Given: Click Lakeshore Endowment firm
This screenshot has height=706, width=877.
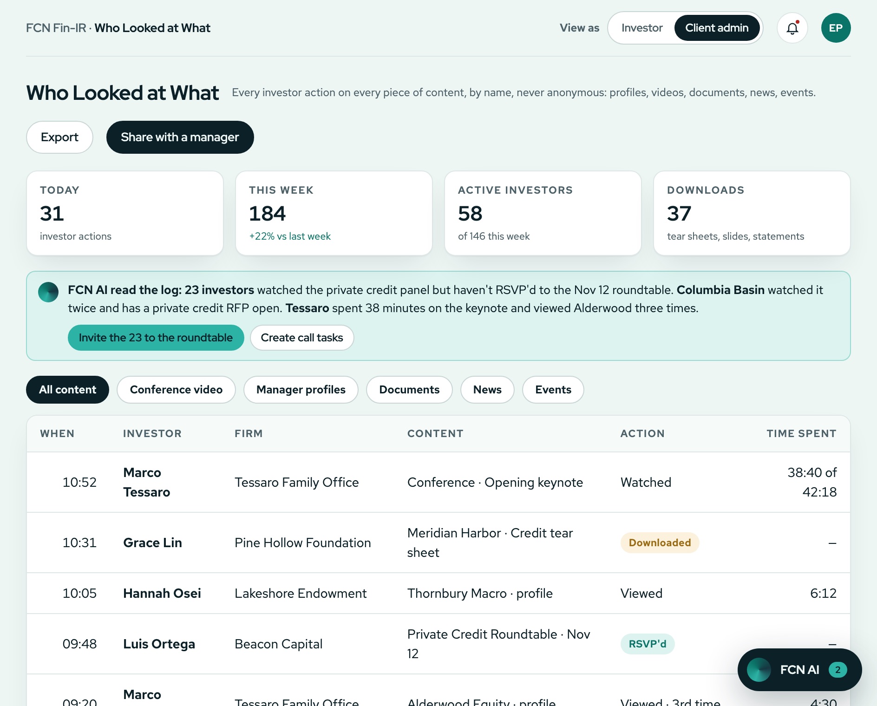Looking at the screenshot, I should 301,593.
